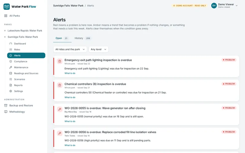
Task: Select Lakeshore Rapids Water Park
Action: tap(25, 31)
